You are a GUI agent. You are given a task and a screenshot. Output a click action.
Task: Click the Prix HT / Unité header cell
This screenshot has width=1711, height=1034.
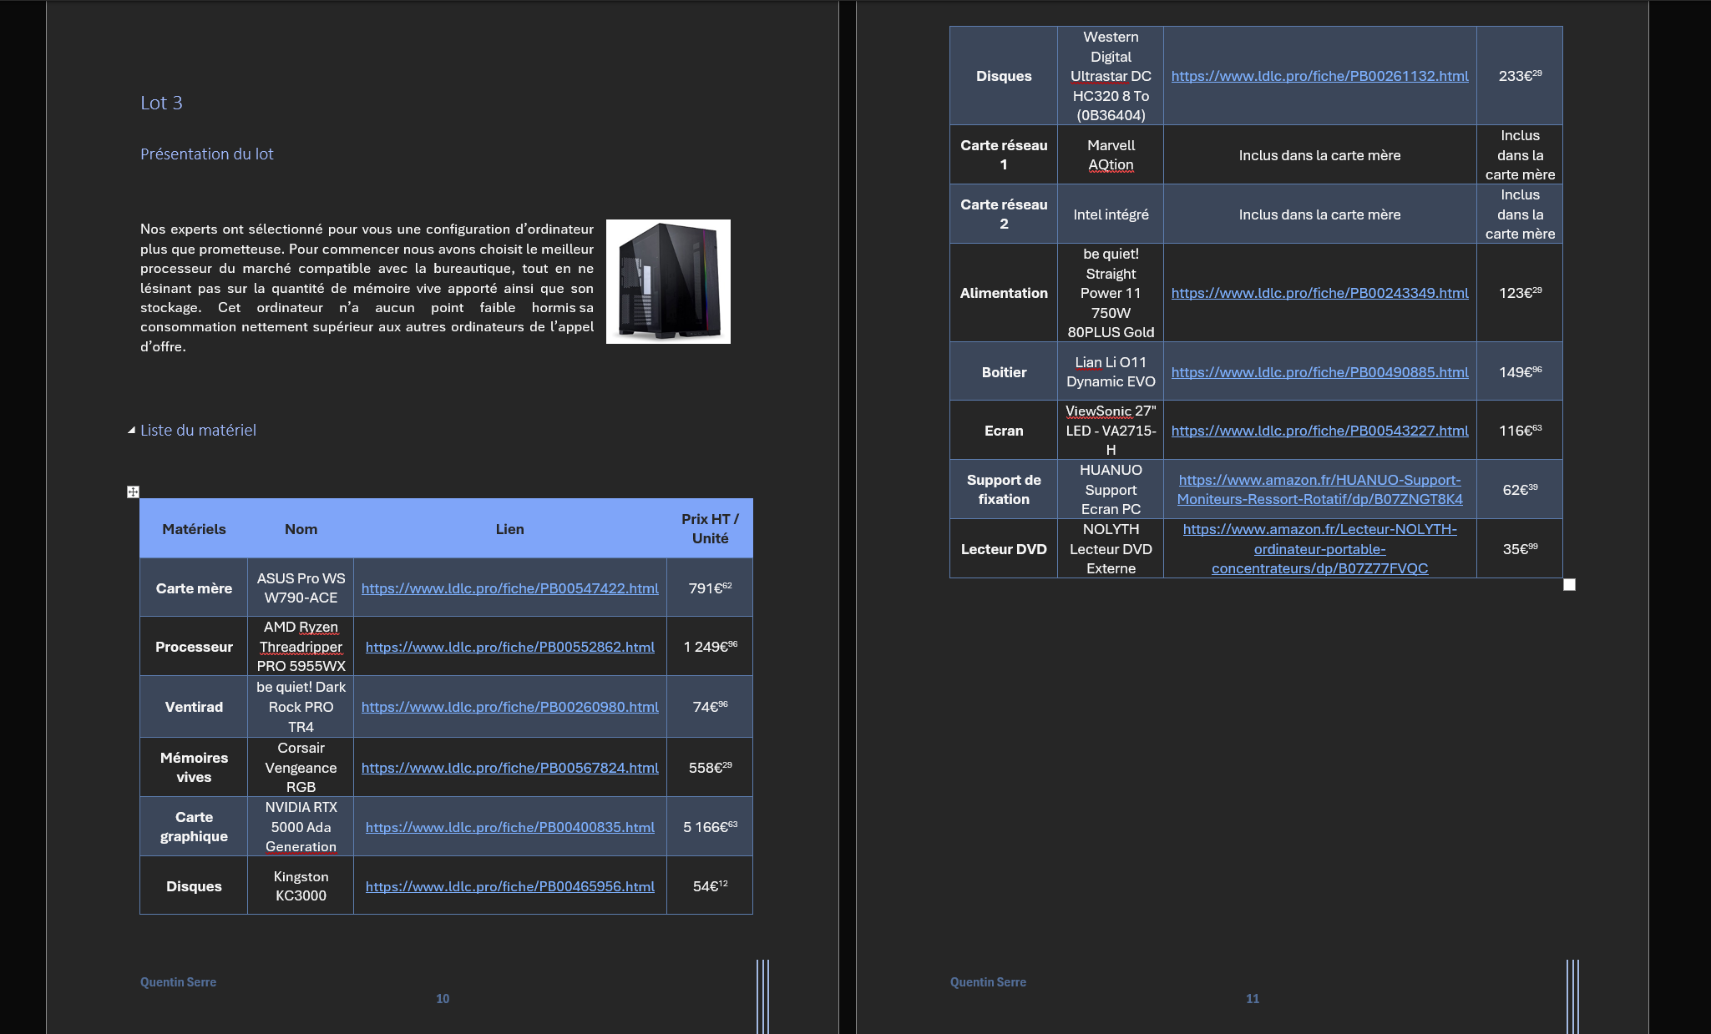pos(710,529)
